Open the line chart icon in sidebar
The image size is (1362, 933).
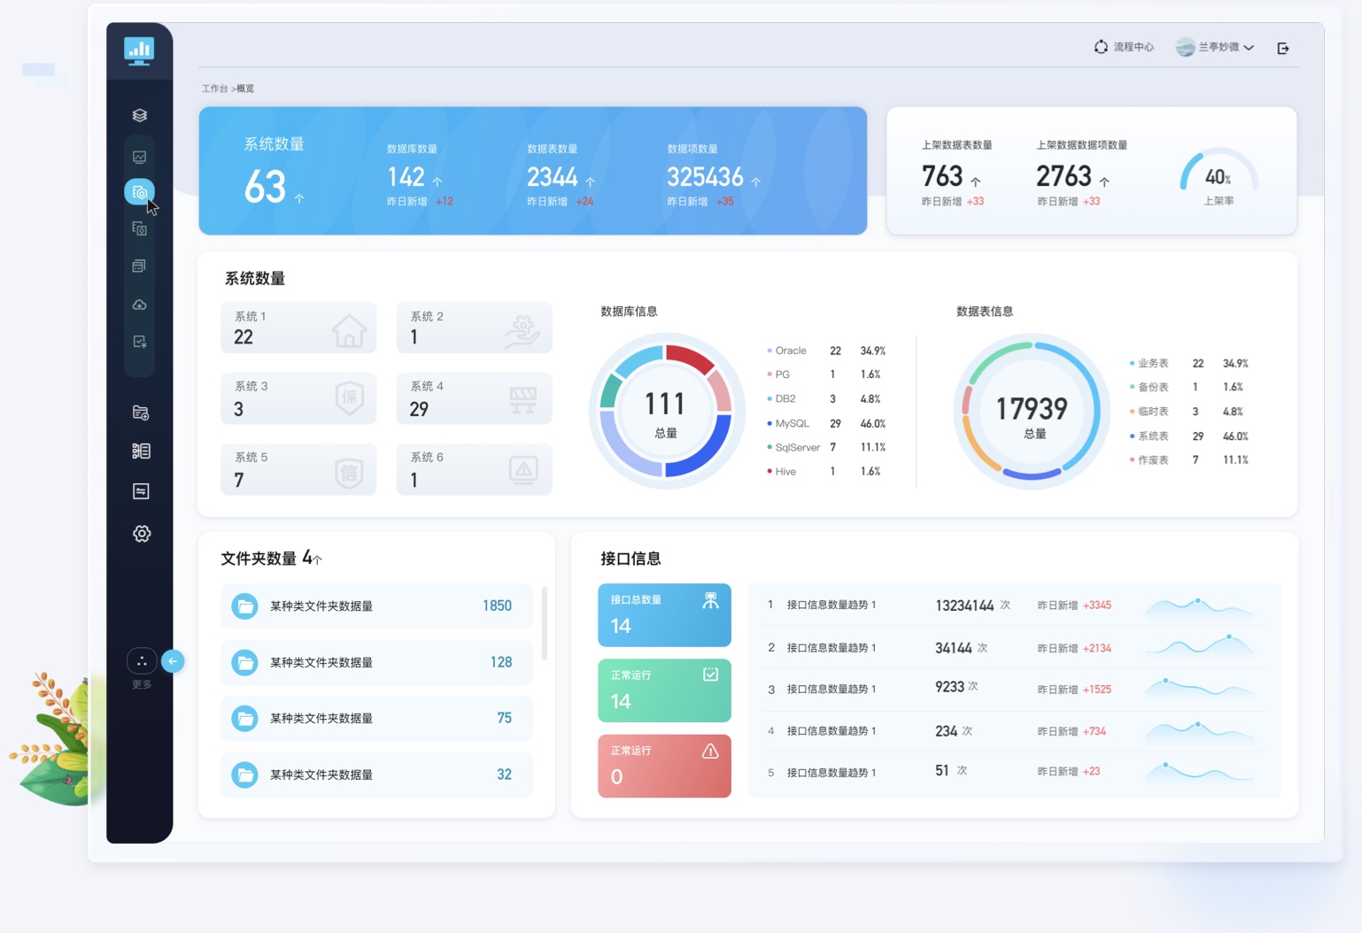140,157
